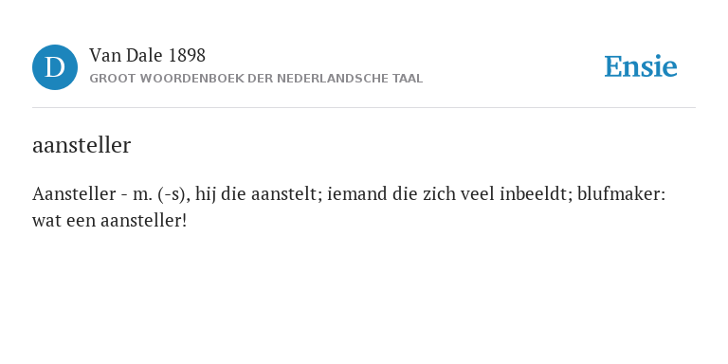Click the example sentence wat een aansteller!
The image size is (728, 364).
click(110, 221)
